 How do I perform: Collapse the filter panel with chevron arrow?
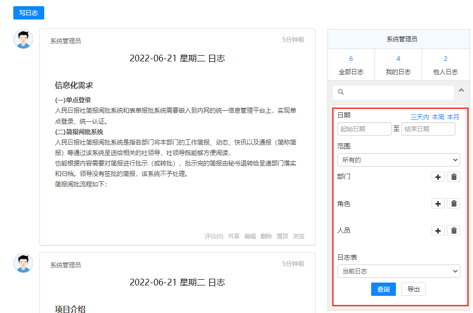point(461,90)
